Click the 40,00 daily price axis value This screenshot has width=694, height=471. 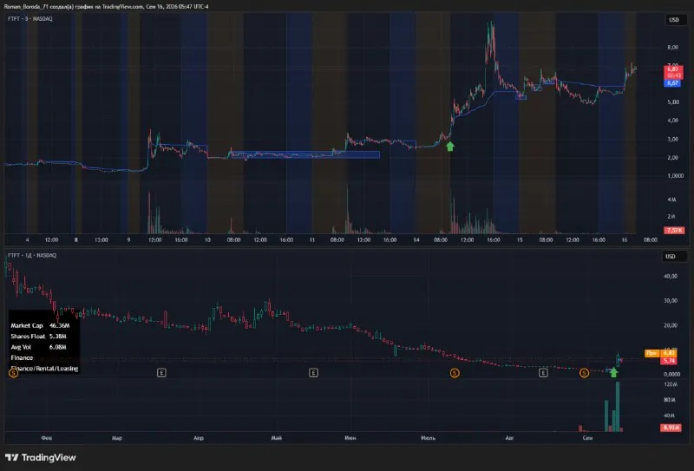[x=671, y=276]
